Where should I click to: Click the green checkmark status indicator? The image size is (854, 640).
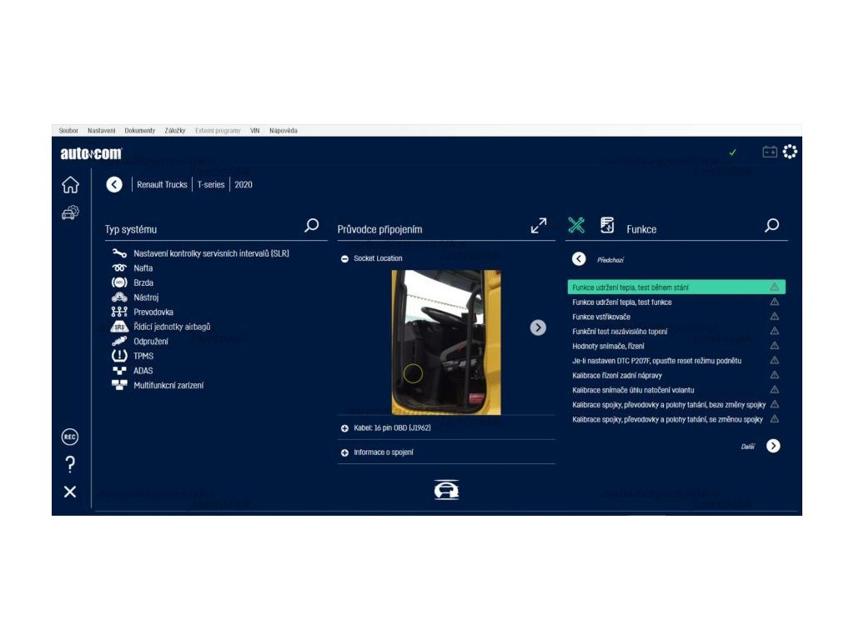point(732,152)
